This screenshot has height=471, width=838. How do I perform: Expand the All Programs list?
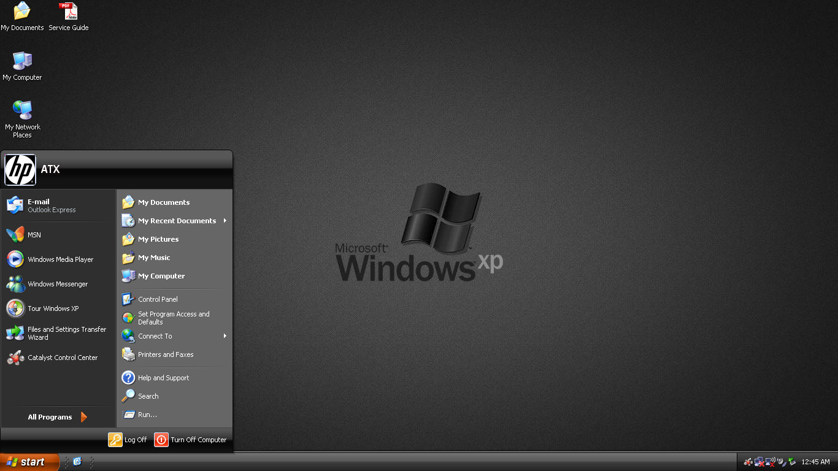58,417
